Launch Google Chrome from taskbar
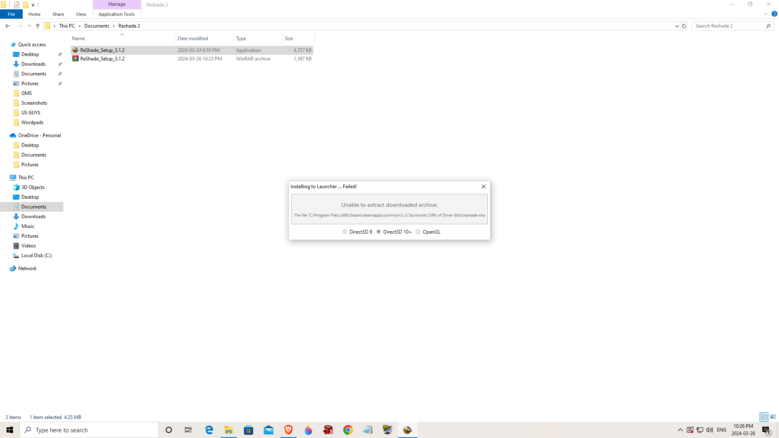Image resolution: width=779 pixels, height=438 pixels. tap(348, 430)
